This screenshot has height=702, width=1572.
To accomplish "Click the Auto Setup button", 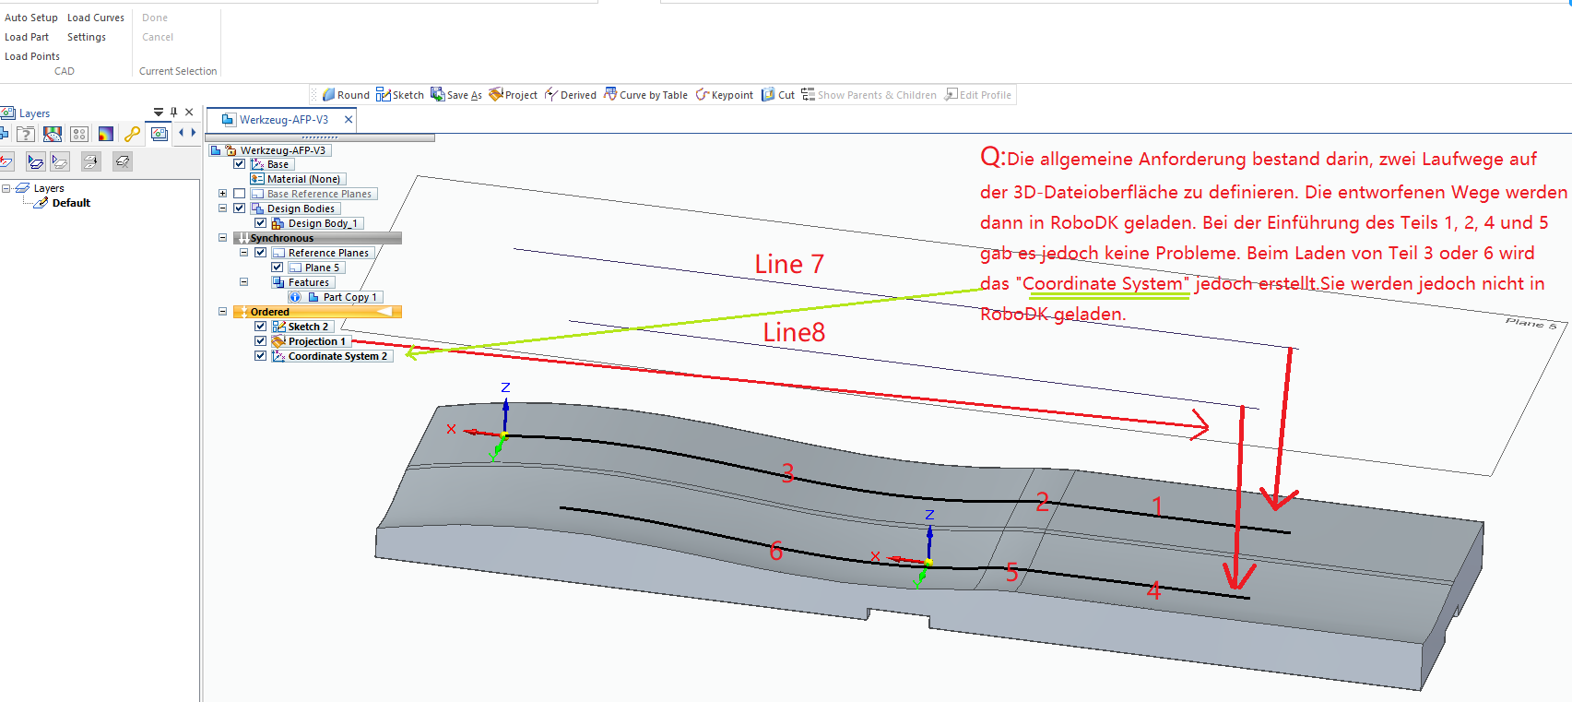I will tap(30, 18).
